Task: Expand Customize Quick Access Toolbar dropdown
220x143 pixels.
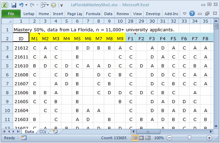Action: 61,5
